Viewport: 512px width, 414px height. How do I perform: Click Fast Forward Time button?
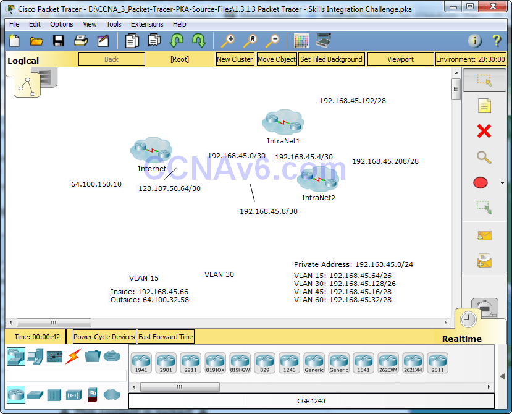166,337
